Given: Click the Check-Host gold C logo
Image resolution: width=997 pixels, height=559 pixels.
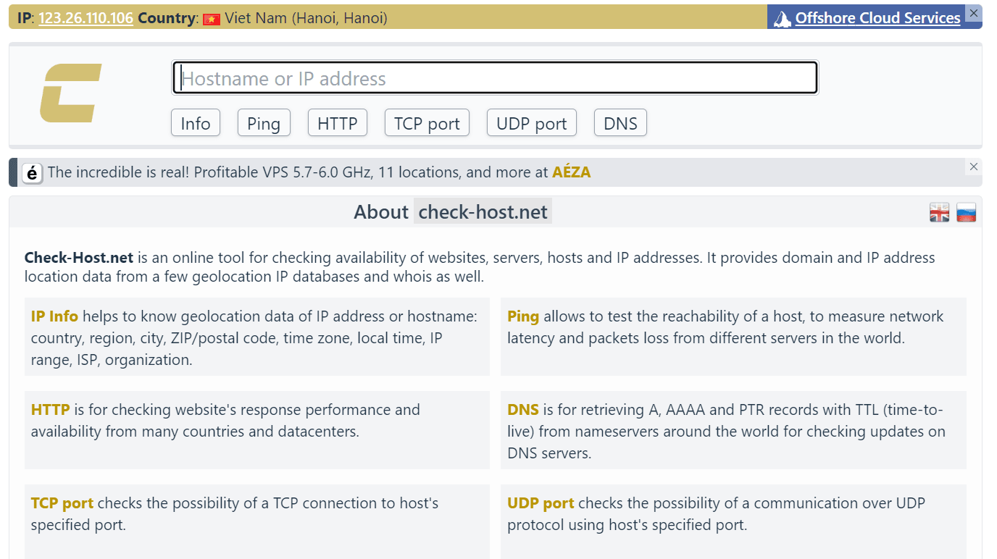Looking at the screenshot, I should 70,93.
